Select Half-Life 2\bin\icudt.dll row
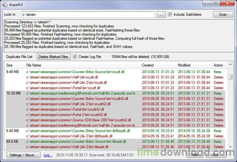The image size is (237, 162). pyautogui.click(x=115, y=83)
